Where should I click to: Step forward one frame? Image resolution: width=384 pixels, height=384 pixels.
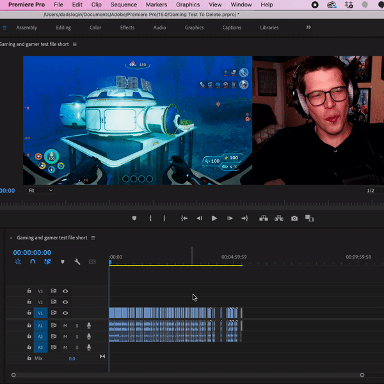coord(229,218)
